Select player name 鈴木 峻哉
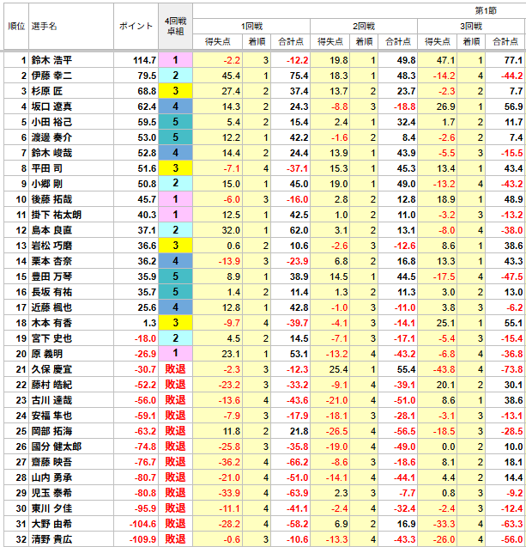This screenshot has width=526, height=547. [x=51, y=153]
